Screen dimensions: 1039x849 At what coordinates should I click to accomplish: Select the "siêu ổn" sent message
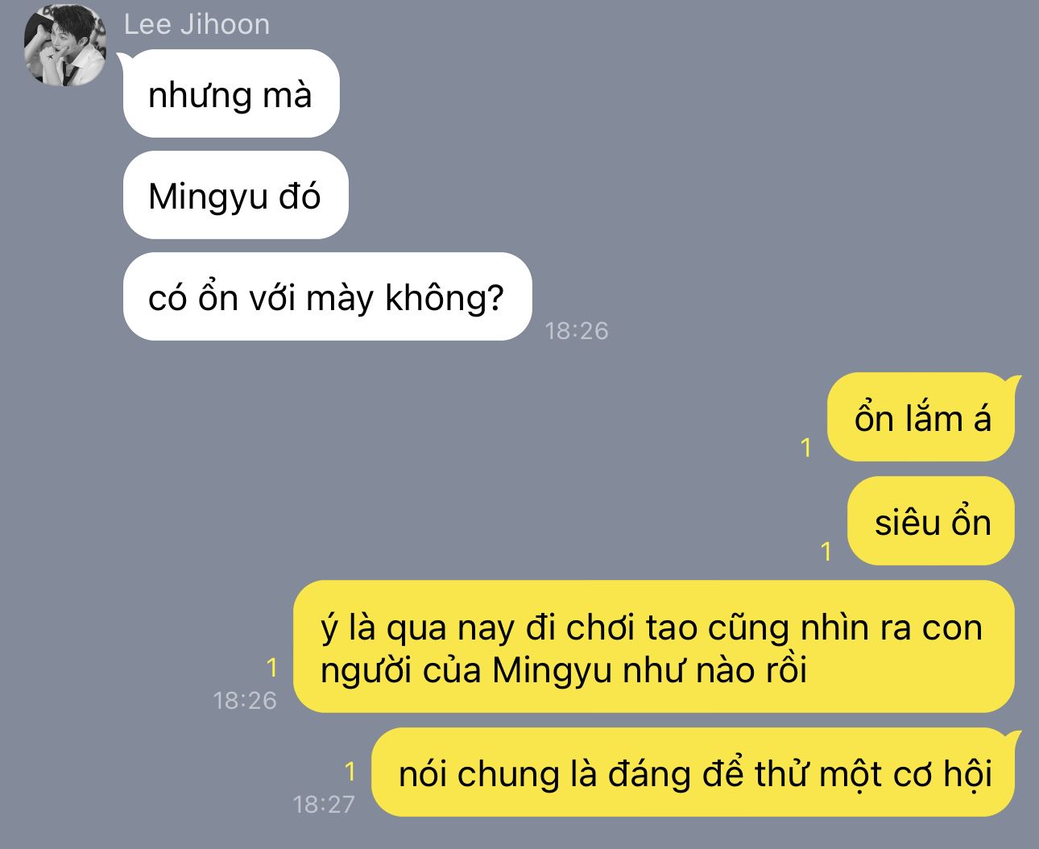point(931,521)
